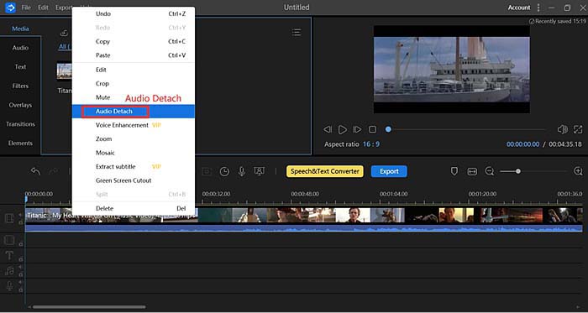
Task: Open the Text panel
Action: point(20,66)
